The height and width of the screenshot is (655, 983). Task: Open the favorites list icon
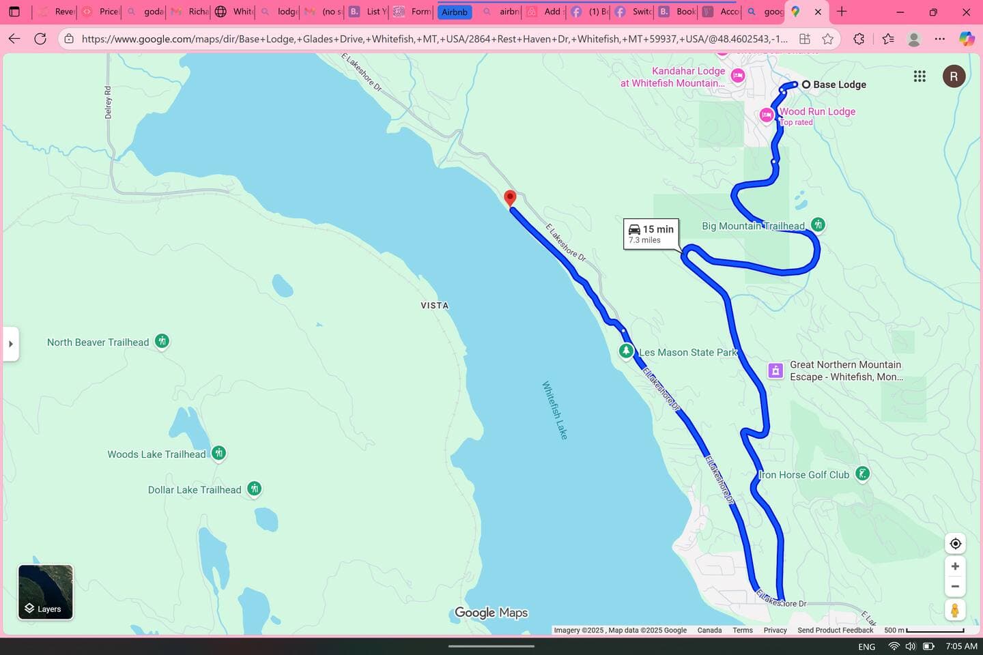click(888, 39)
